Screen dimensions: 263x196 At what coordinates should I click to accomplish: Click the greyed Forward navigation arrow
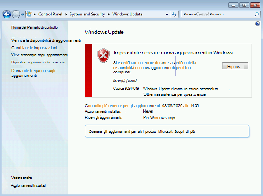[x=16, y=15]
